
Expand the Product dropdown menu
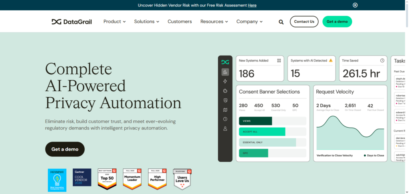[115, 22]
